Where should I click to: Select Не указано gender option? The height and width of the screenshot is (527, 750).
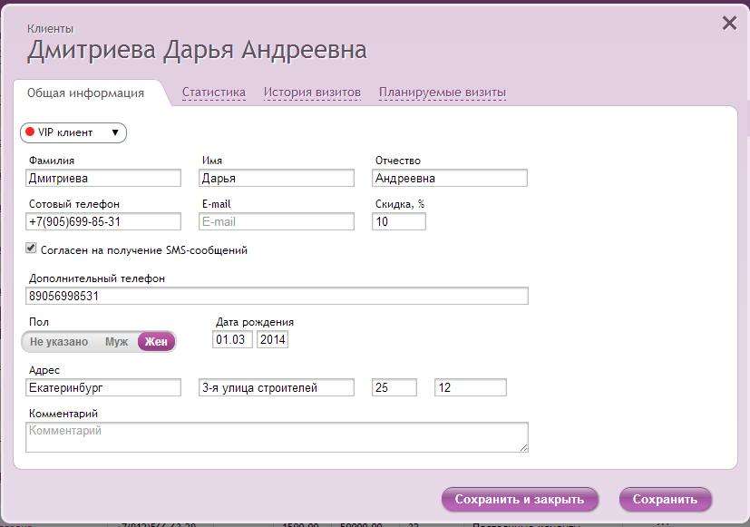point(59,342)
